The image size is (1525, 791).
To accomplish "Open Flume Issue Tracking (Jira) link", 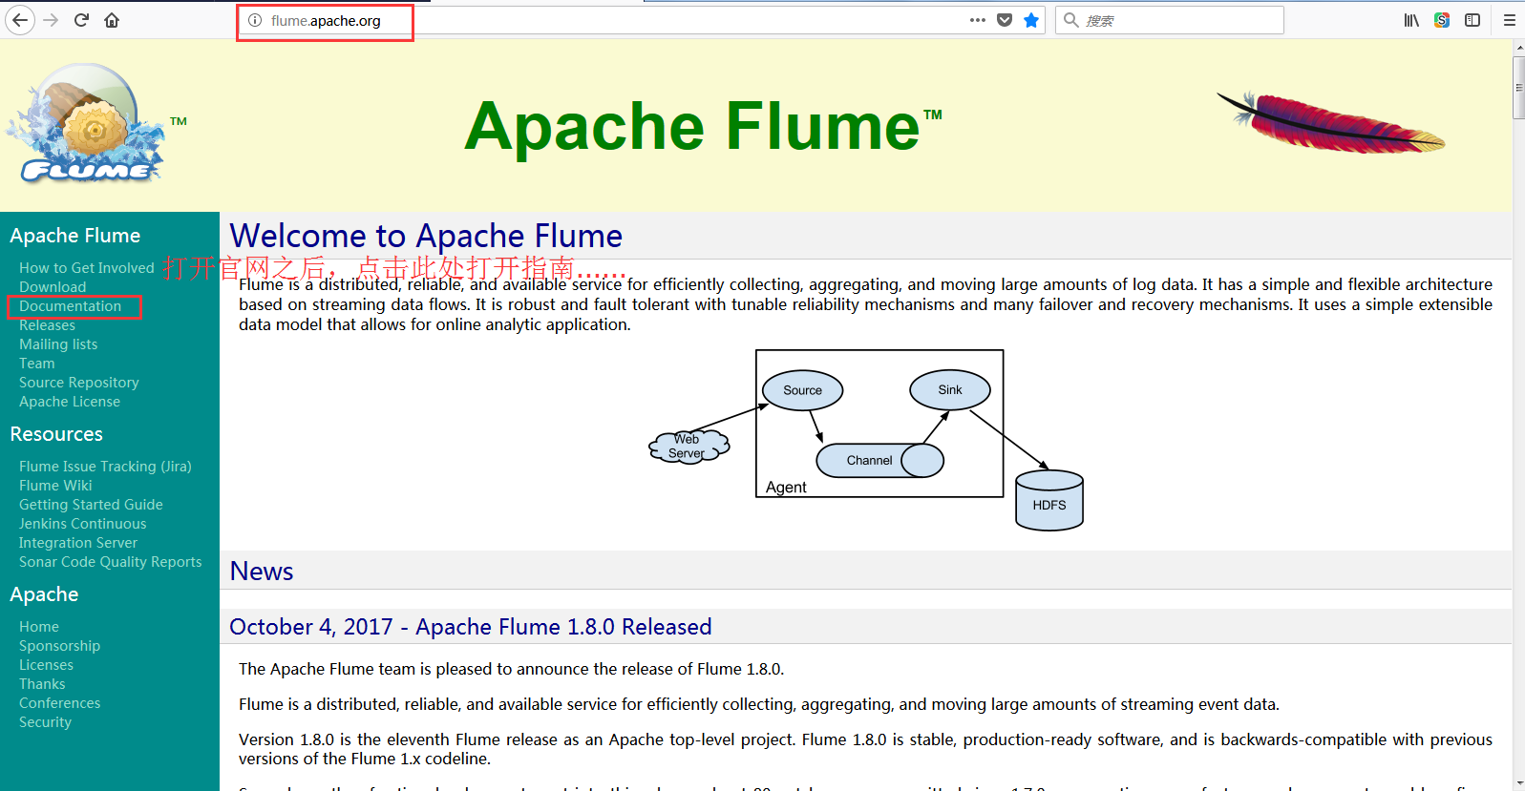I will click(105, 467).
